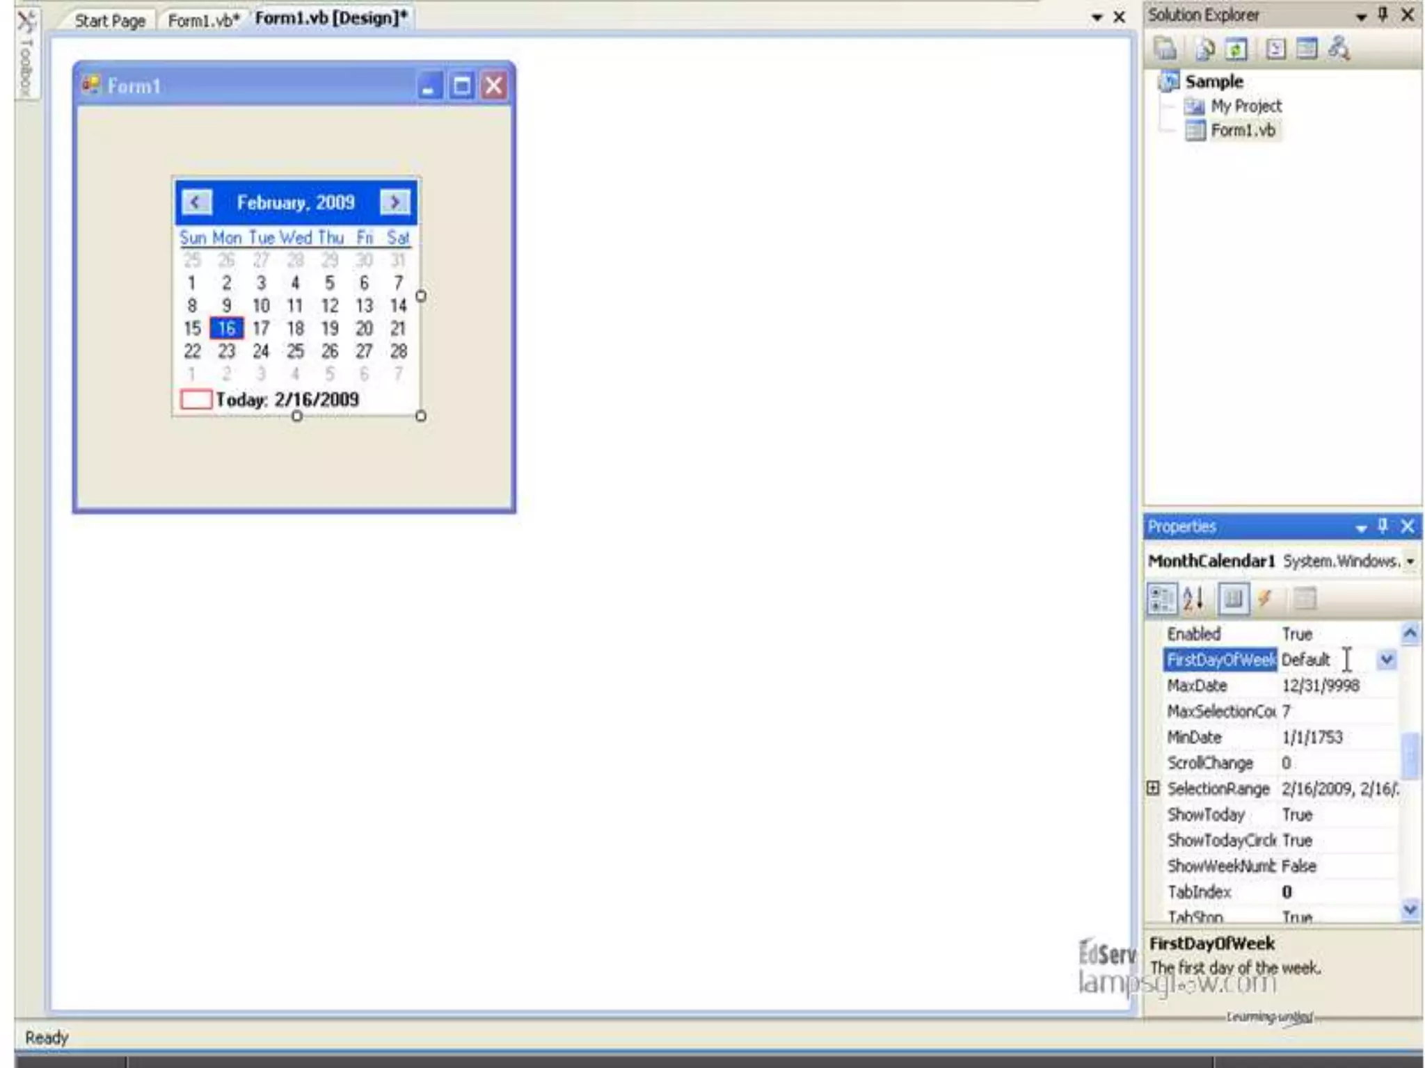Screen dimensions: 1425x1068
Task: Click ShowToday True value
Action: pos(1297,814)
